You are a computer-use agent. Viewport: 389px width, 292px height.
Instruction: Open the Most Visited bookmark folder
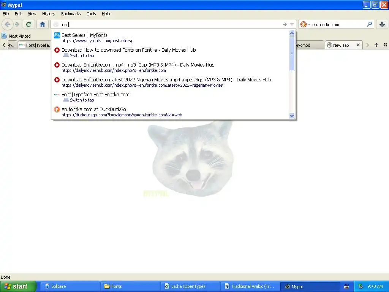(20, 36)
